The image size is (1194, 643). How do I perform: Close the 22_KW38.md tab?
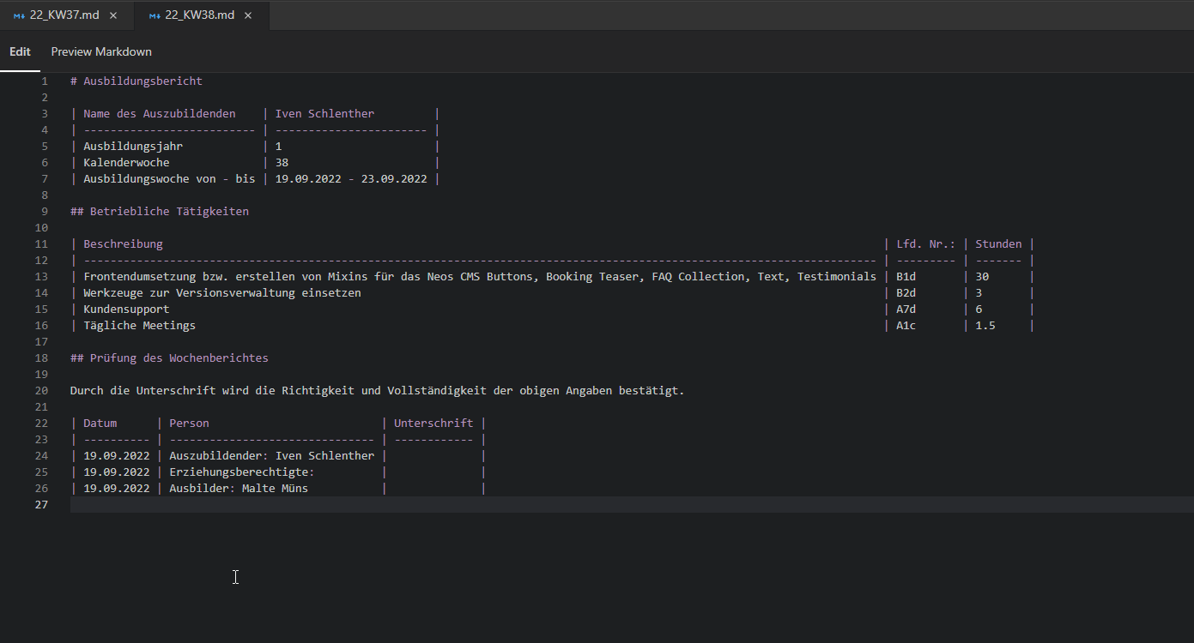coord(248,15)
